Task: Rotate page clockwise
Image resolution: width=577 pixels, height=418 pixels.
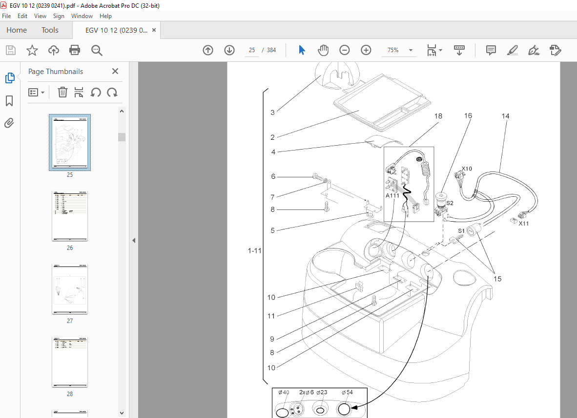Action: pos(112,92)
